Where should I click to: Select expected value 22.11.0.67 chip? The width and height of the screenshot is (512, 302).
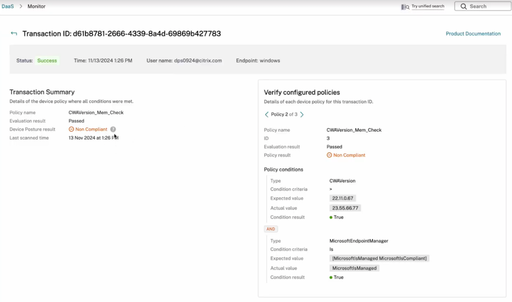coord(343,198)
